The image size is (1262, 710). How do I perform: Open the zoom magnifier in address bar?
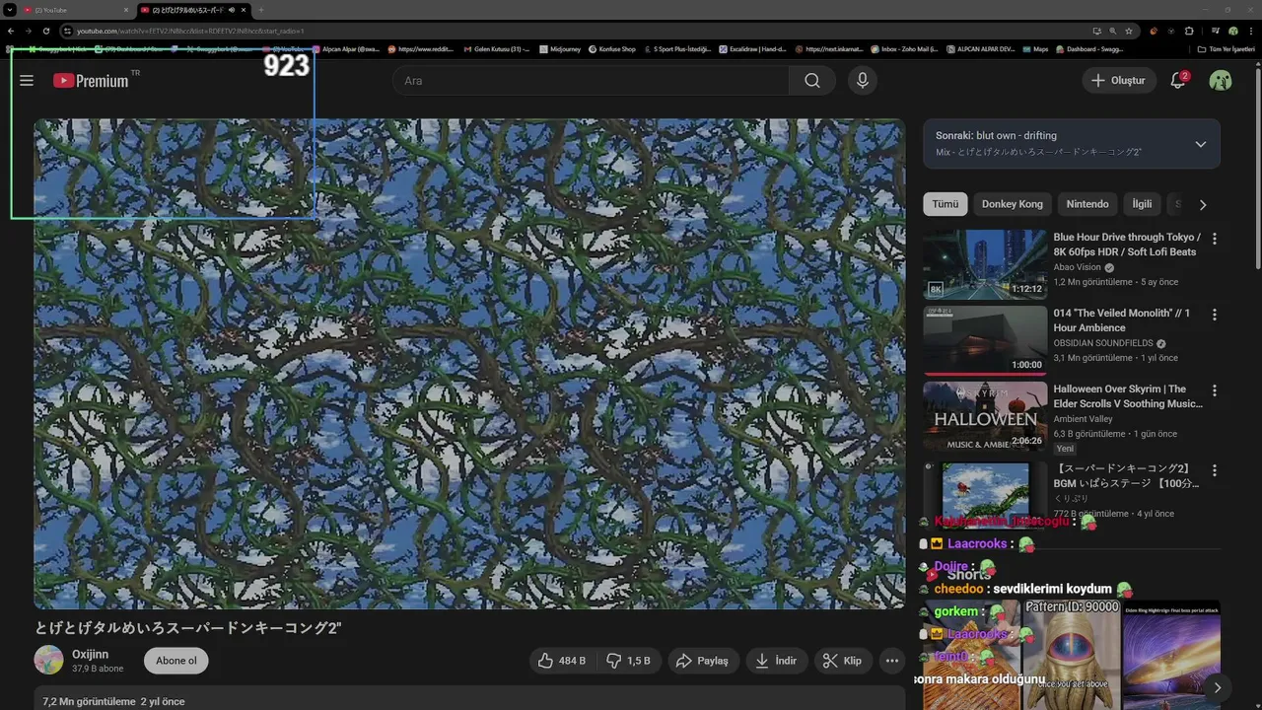click(1112, 32)
